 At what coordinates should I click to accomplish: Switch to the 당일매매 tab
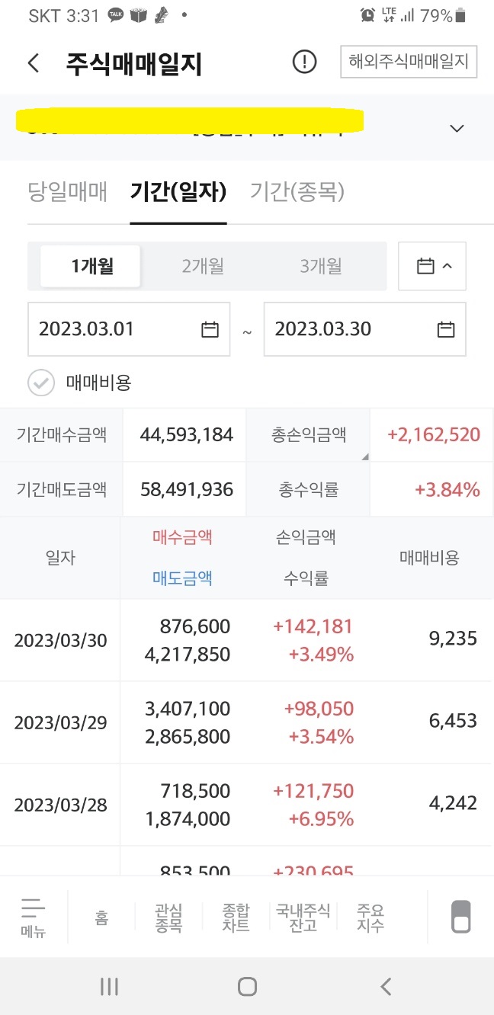coord(67,192)
